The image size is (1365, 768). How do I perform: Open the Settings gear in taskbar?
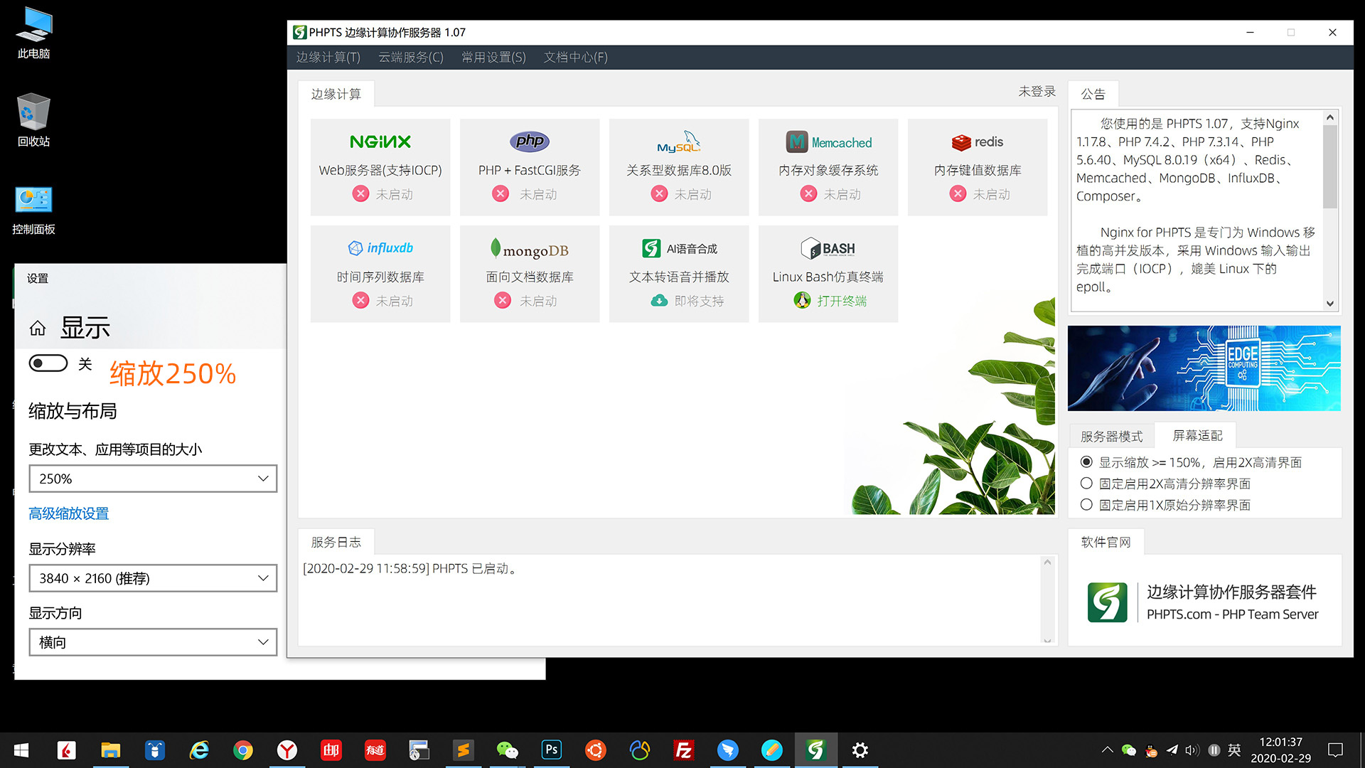point(860,750)
